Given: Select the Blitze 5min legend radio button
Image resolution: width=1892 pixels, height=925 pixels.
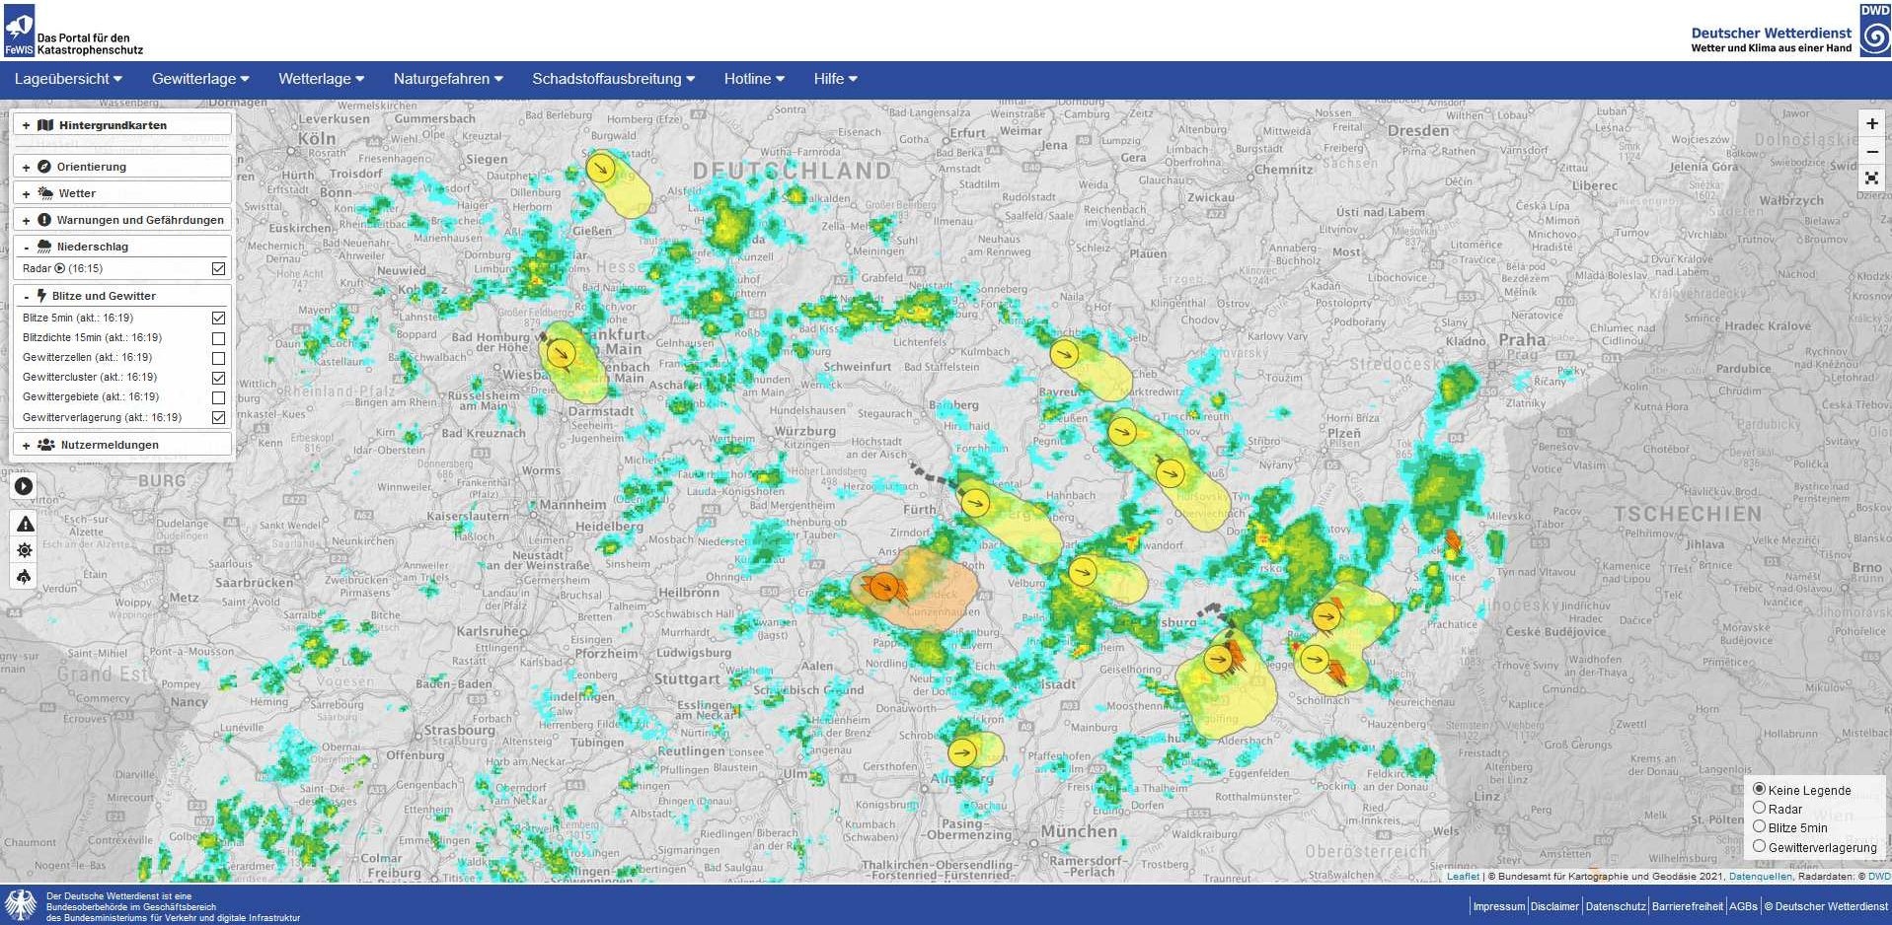Looking at the screenshot, I should pyautogui.click(x=1759, y=827).
